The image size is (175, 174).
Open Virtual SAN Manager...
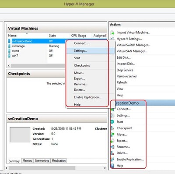pos(132,51)
